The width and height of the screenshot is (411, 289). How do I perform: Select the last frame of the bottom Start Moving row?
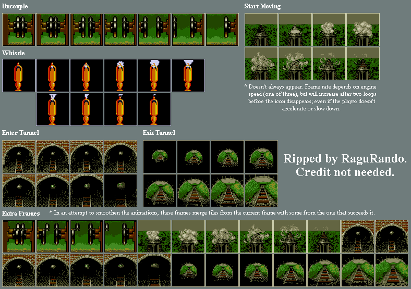tap(363, 64)
